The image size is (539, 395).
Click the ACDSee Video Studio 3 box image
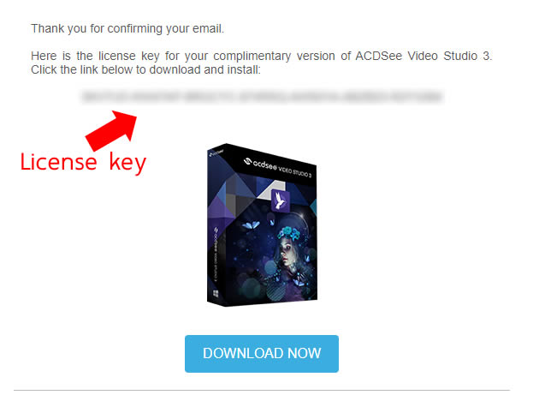point(262,224)
